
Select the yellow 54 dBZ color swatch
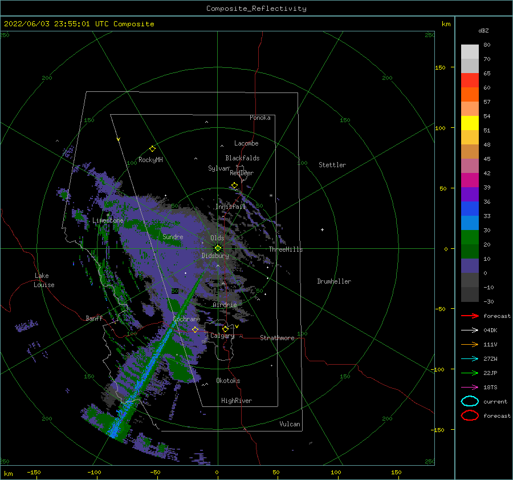470,123
